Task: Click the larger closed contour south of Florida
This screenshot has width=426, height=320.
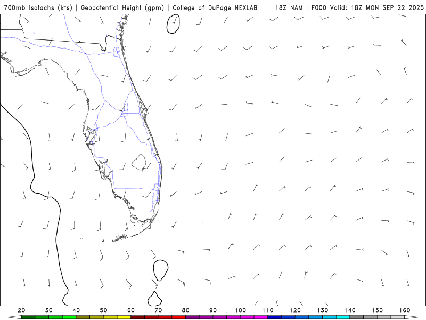Action: tap(161, 270)
